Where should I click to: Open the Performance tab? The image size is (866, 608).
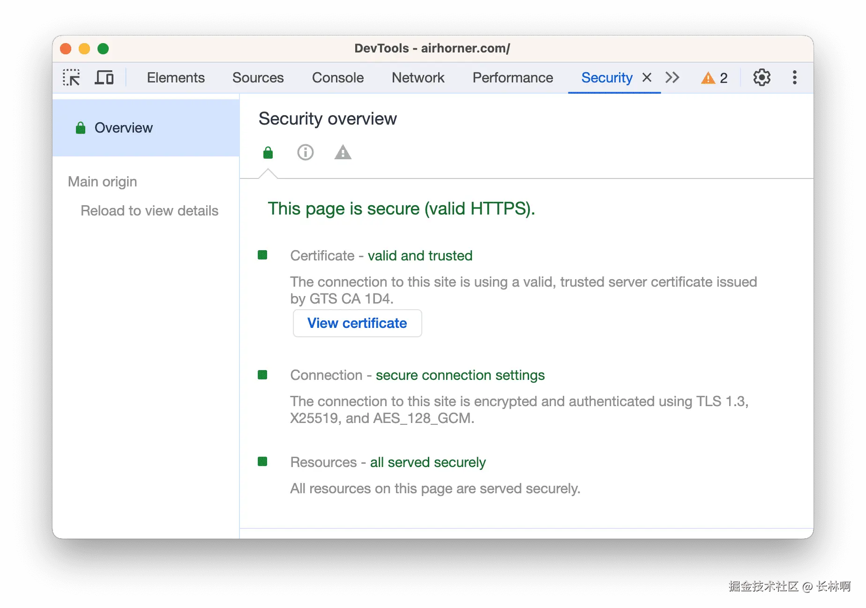pyautogui.click(x=513, y=78)
